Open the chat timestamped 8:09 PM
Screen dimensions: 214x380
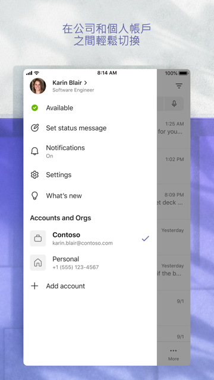click(174, 202)
